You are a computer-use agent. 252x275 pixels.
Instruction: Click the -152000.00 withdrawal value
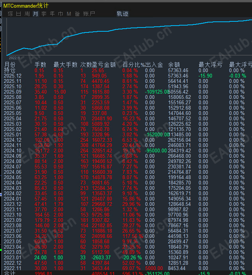click(x=157, y=134)
